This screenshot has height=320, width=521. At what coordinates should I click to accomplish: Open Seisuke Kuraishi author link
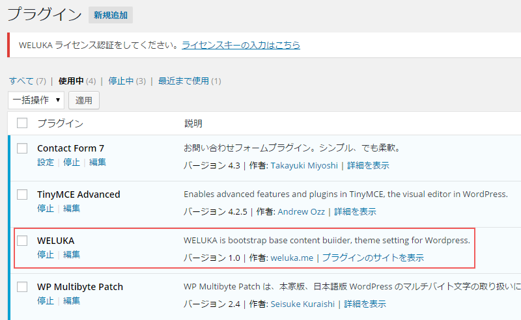tap(303, 304)
